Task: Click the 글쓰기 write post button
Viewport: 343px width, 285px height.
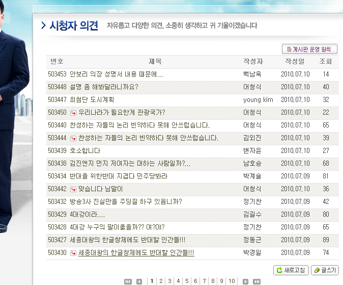Action: coord(325,270)
